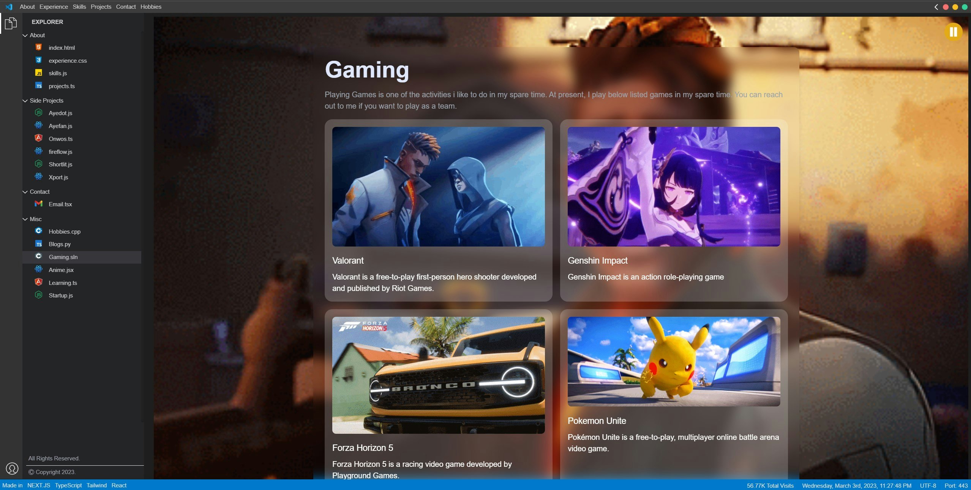
Task: Click the Angular icon beside Onwos.ts
Action: [38, 138]
